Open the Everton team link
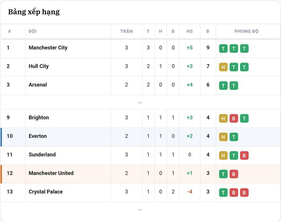Viewport: 281px width, 222px height. pos(38,136)
